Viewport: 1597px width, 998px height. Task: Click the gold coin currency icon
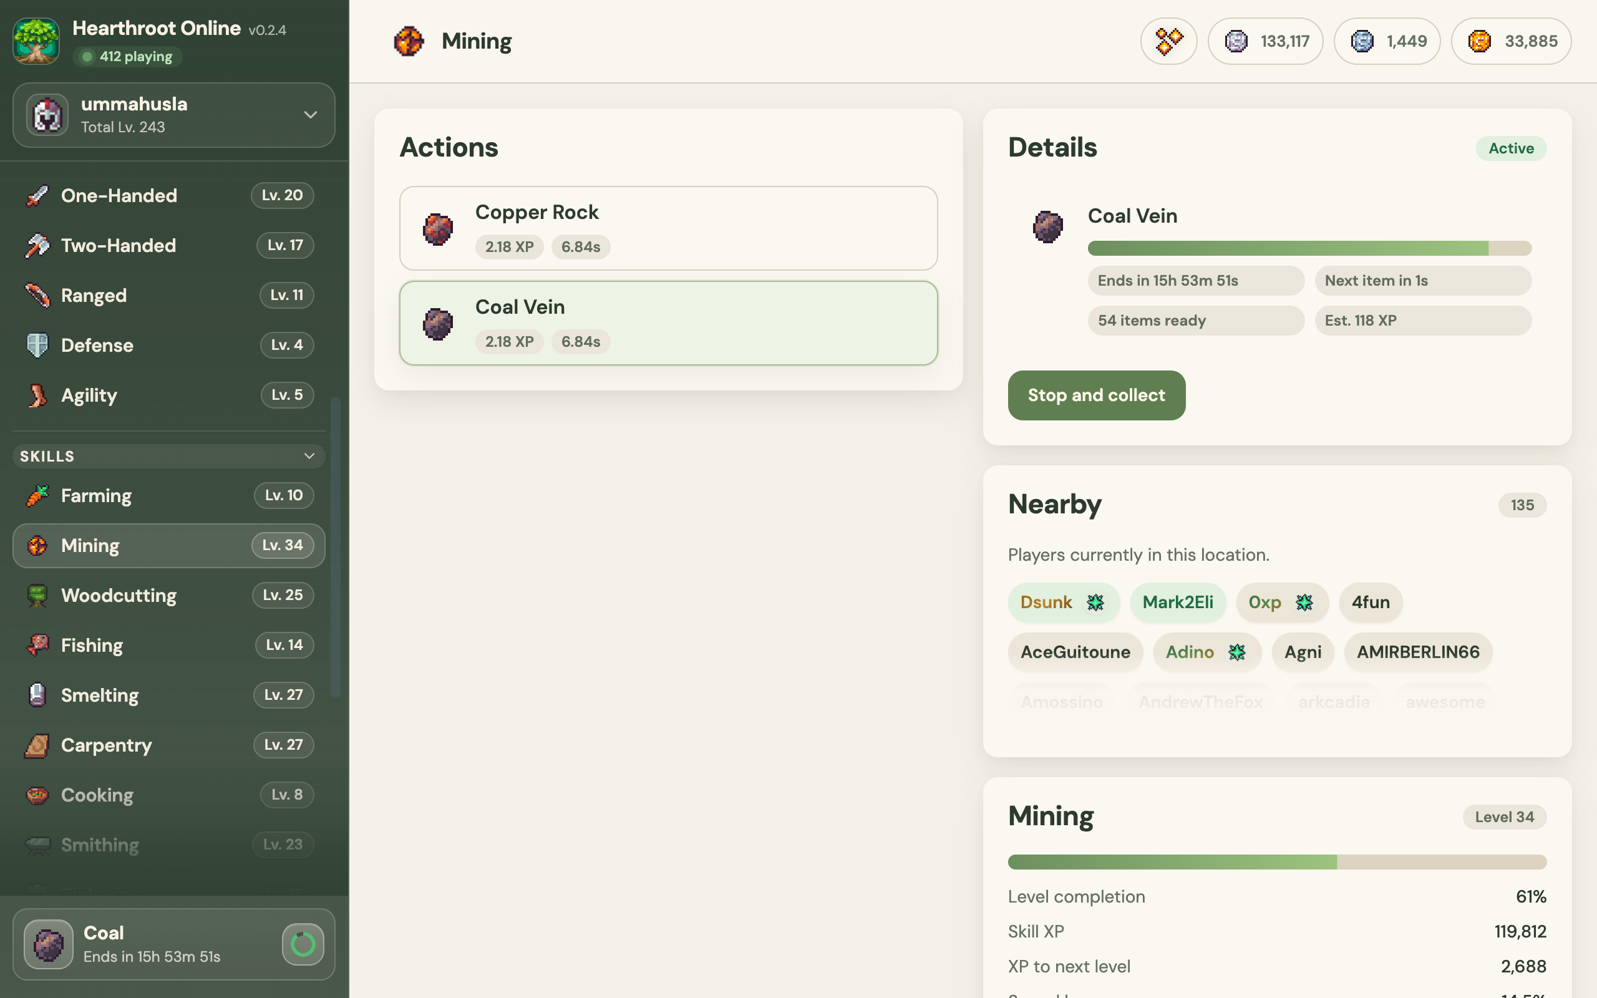click(x=1479, y=41)
